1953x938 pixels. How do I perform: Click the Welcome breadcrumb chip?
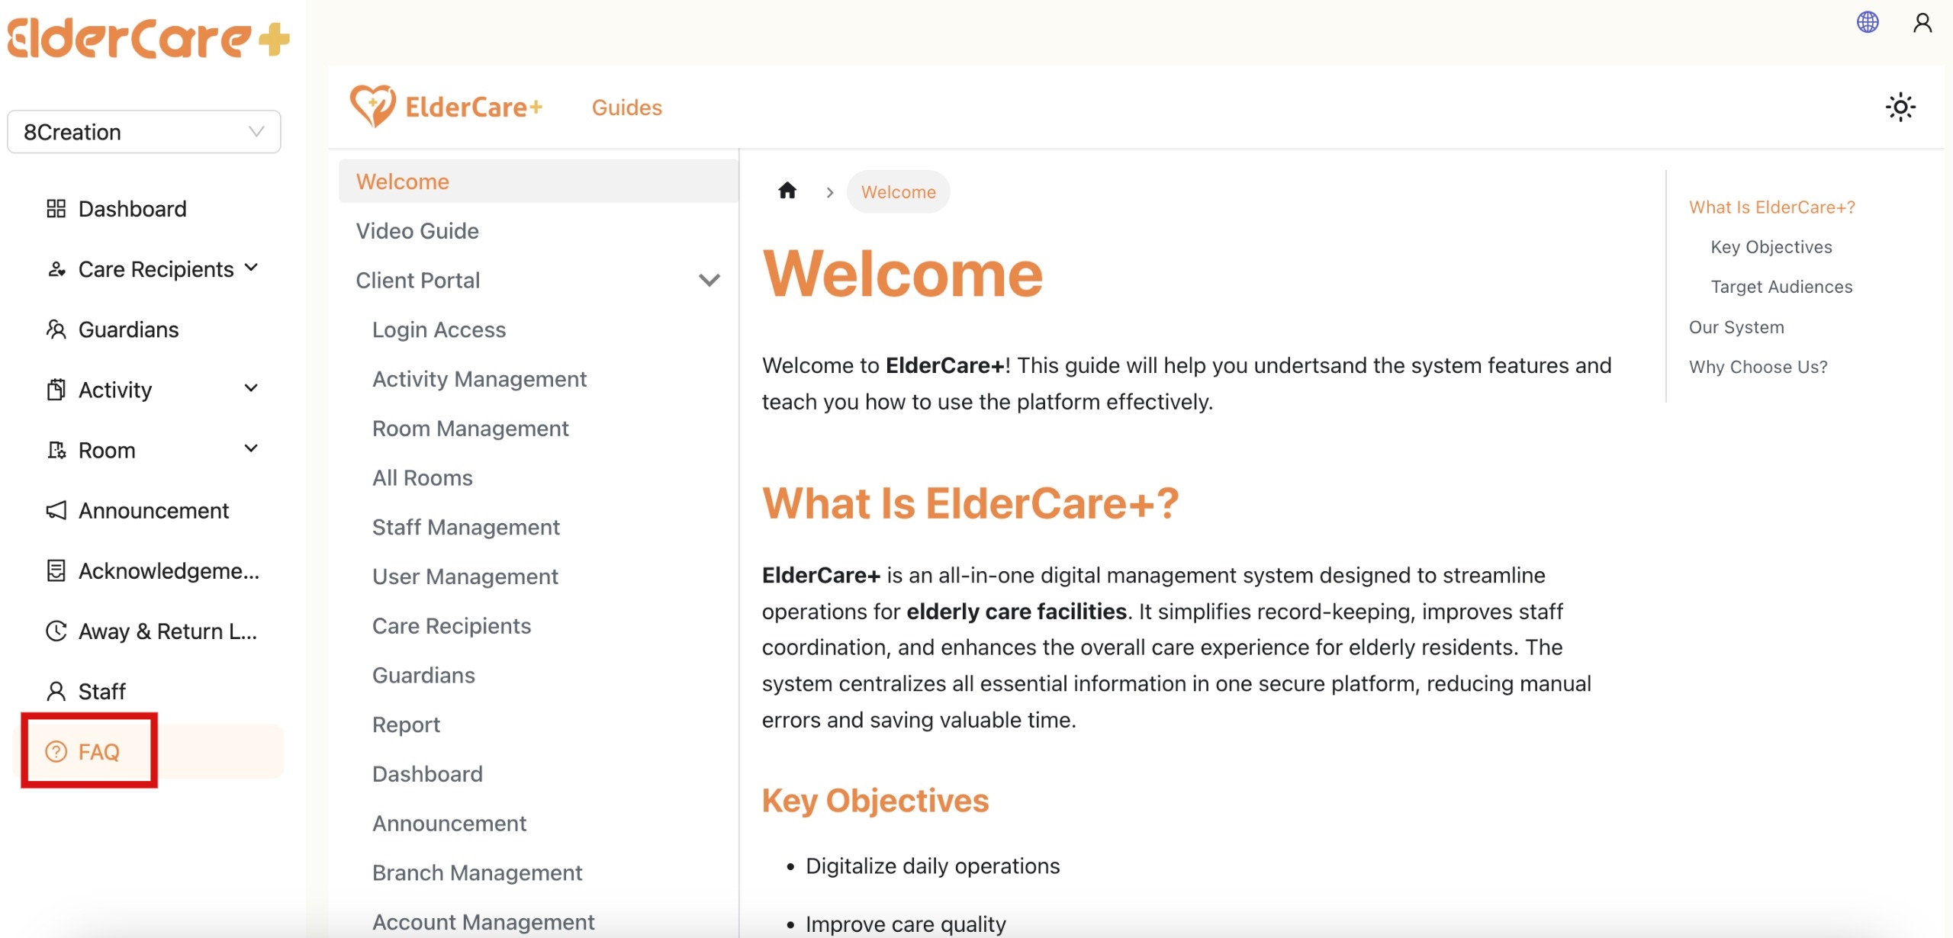click(x=897, y=191)
